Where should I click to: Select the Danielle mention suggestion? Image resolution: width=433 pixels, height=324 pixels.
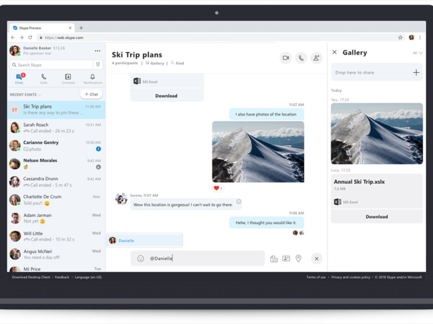(145, 240)
